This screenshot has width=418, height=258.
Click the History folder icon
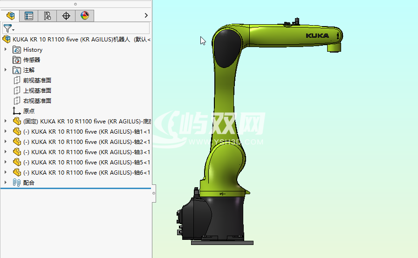coord(17,50)
